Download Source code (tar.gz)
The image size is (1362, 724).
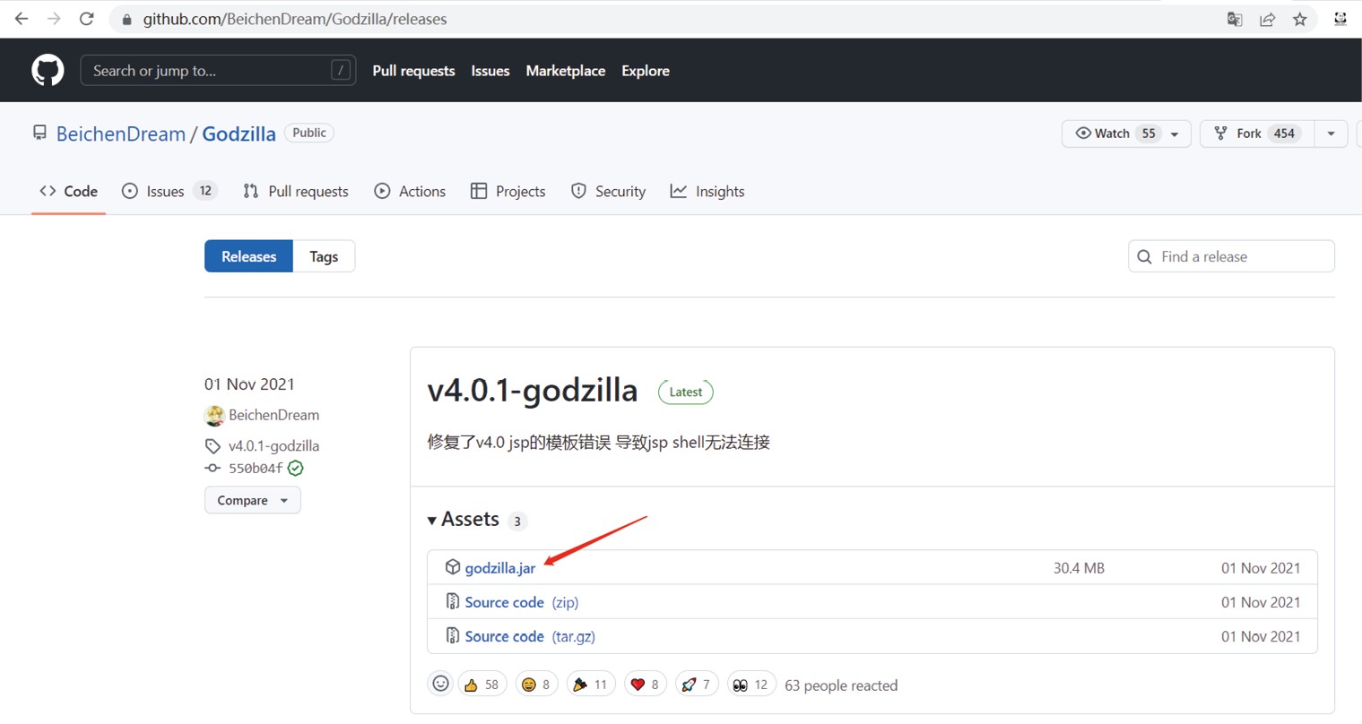[x=530, y=636]
